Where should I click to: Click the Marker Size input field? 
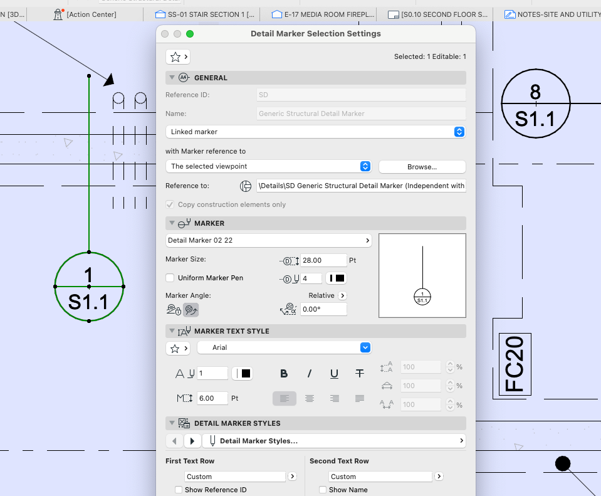pyautogui.click(x=323, y=260)
